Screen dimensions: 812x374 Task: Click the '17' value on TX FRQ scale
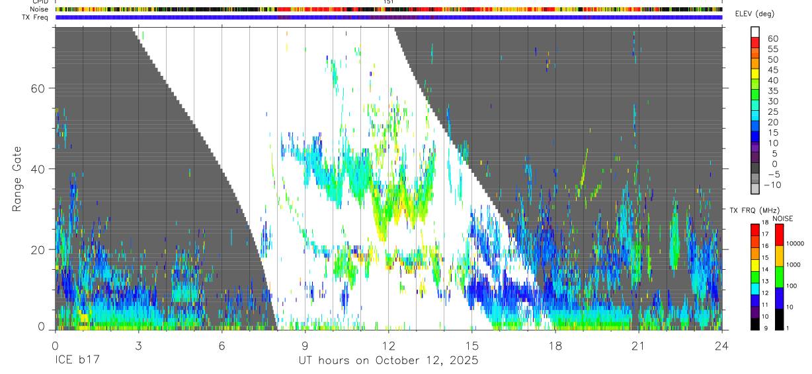click(765, 234)
